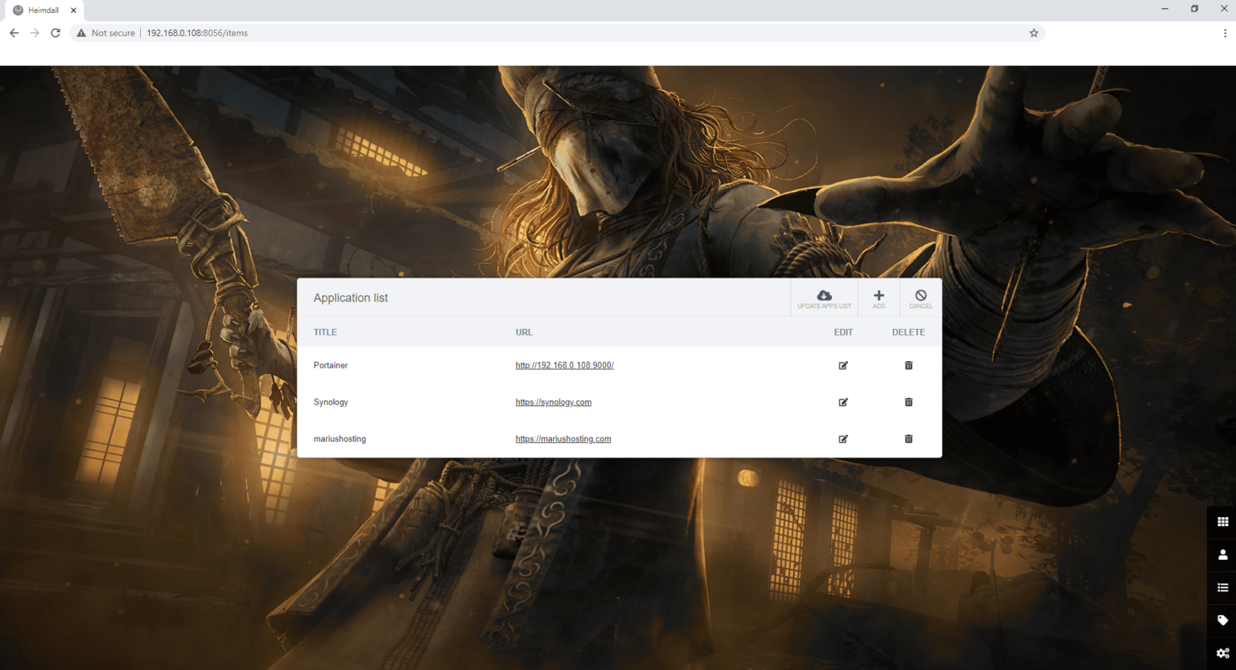Click the DELETE column header
Image resolution: width=1236 pixels, height=670 pixels.
[x=908, y=332]
